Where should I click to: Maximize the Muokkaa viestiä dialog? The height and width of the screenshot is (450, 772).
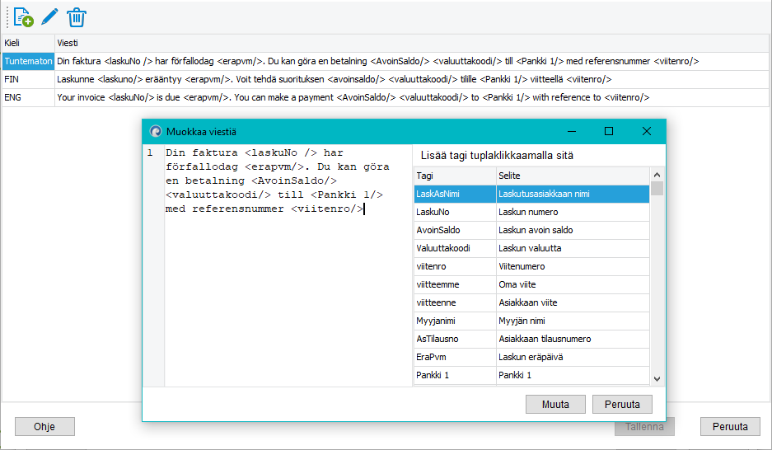click(x=609, y=131)
